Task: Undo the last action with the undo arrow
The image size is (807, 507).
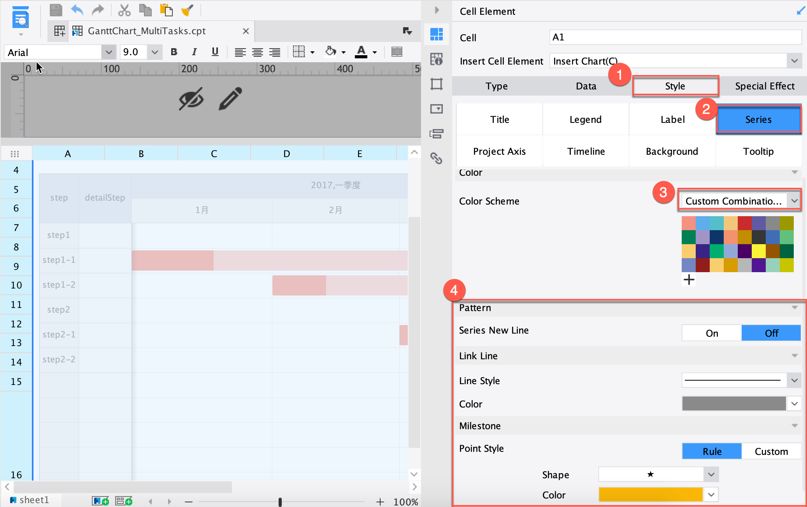Action: click(77, 10)
